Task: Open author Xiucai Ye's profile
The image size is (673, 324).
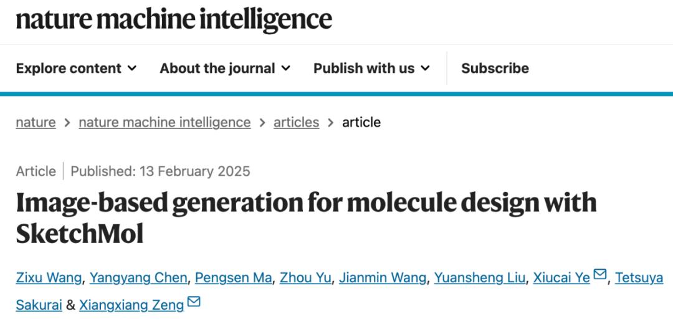Action: pos(561,277)
